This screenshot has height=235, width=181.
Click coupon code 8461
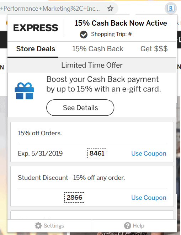[x=97, y=153]
